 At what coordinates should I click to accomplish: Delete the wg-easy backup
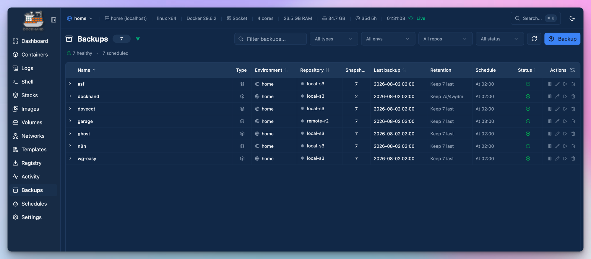[573, 158]
